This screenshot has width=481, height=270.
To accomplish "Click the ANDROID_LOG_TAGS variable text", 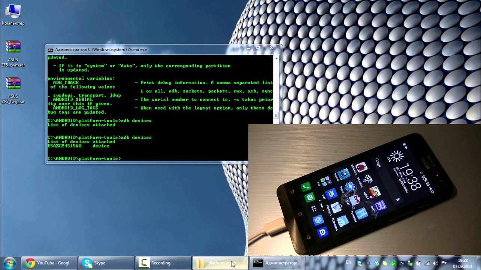I will coord(76,108).
